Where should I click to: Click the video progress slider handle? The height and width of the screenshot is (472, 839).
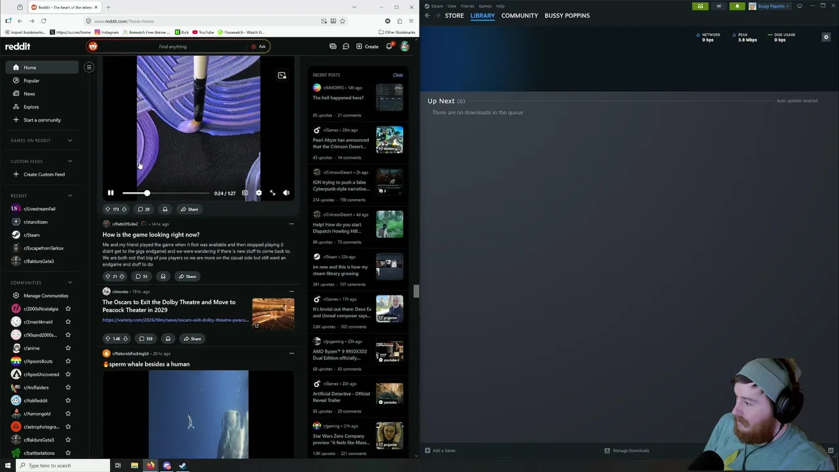tap(147, 193)
